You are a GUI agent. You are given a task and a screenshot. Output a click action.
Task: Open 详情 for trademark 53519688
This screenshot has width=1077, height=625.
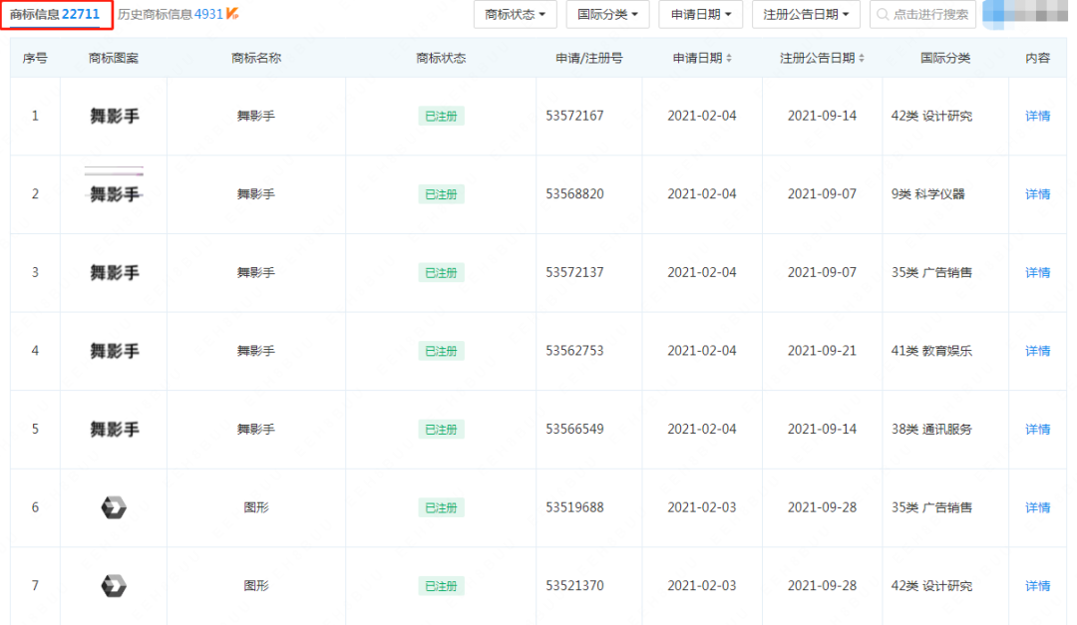pos(1037,507)
